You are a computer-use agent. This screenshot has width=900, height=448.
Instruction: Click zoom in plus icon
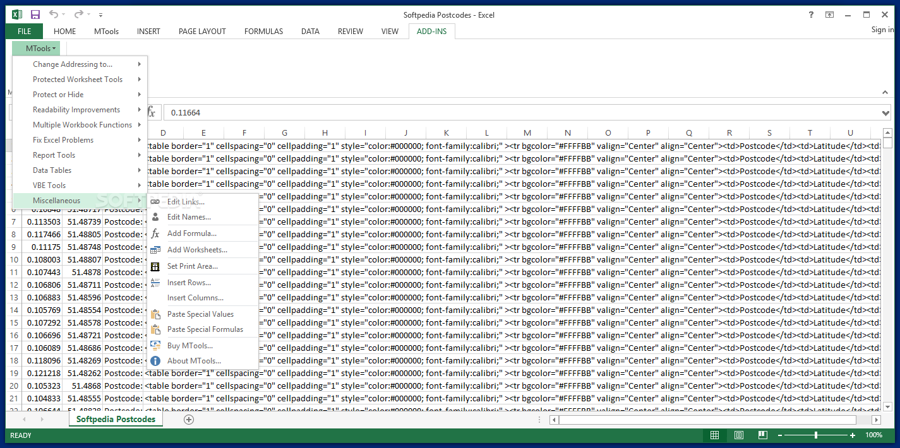[x=853, y=435]
